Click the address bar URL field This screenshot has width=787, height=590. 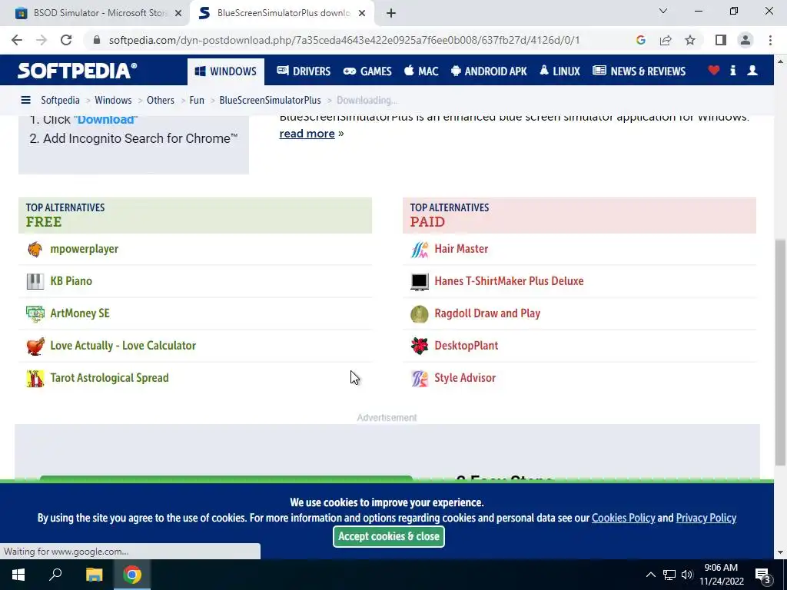click(x=344, y=40)
